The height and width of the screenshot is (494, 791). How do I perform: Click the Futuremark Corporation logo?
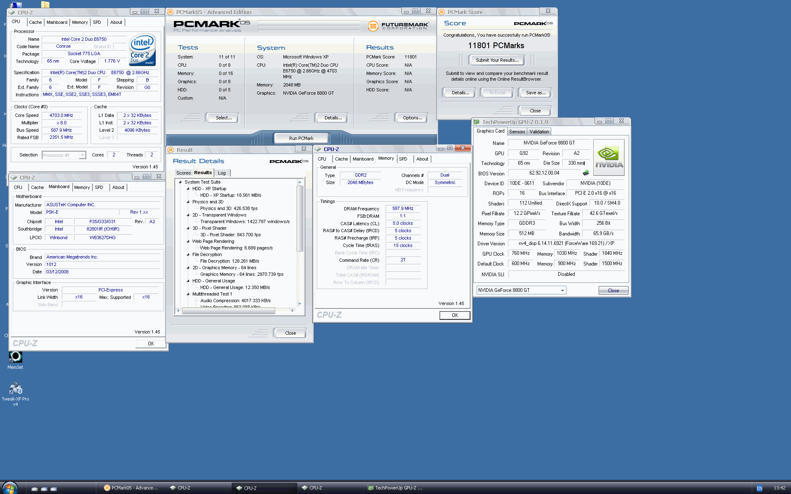398,26
